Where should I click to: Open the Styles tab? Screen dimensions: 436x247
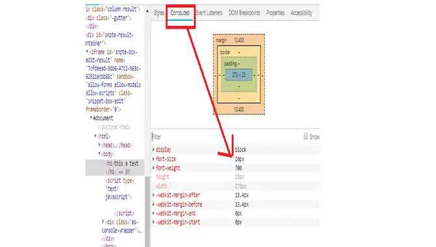pos(159,13)
